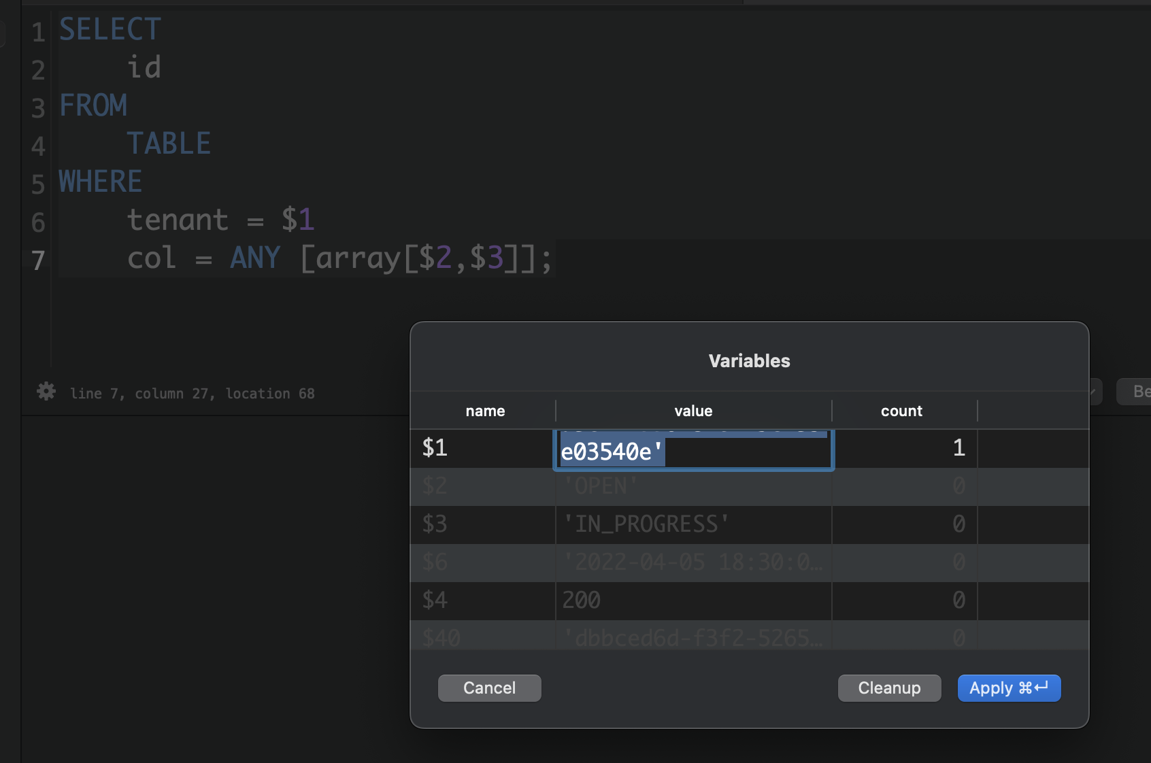Image resolution: width=1151 pixels, height=763 pixels.
Task: Click the TABLE keyword on line 4
Action: (169, 143)
